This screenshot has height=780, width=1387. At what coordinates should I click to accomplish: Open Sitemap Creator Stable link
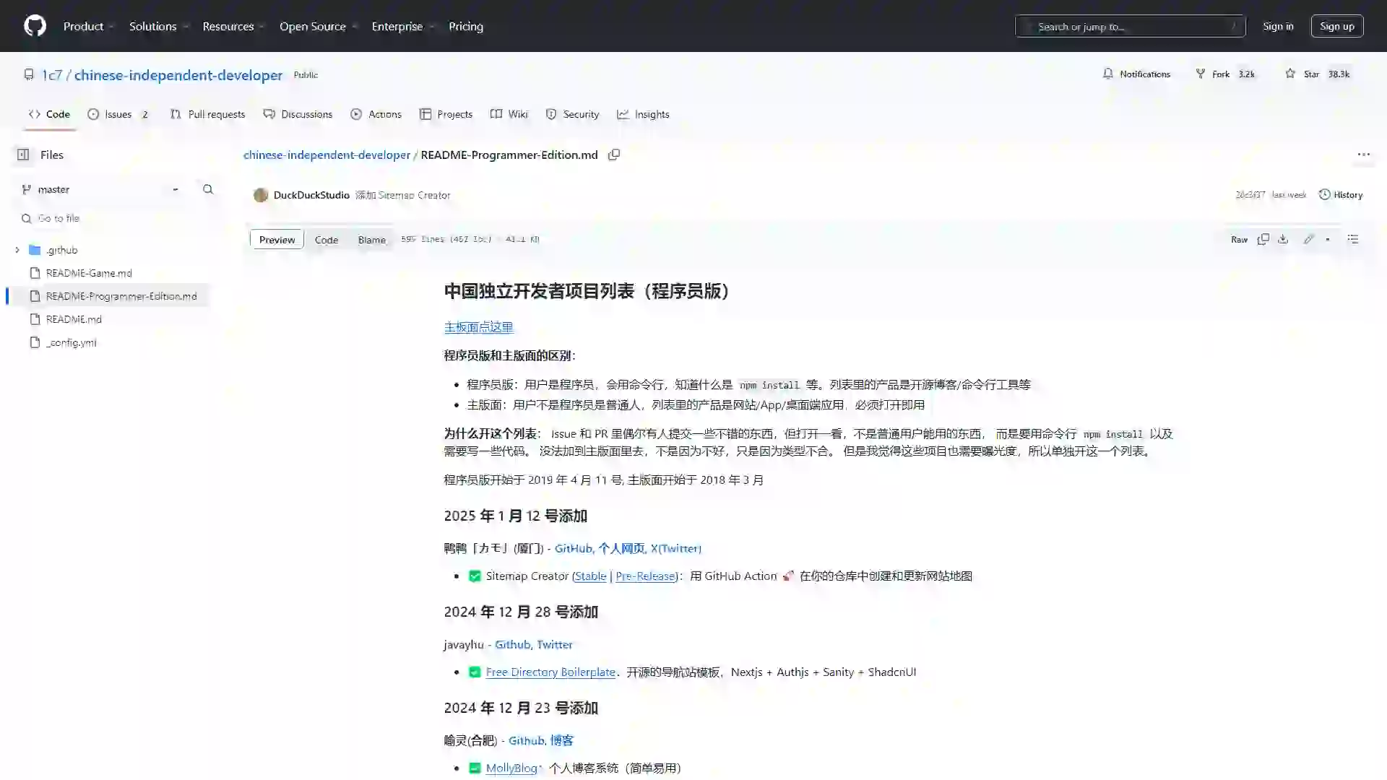(x=590, y=576)
